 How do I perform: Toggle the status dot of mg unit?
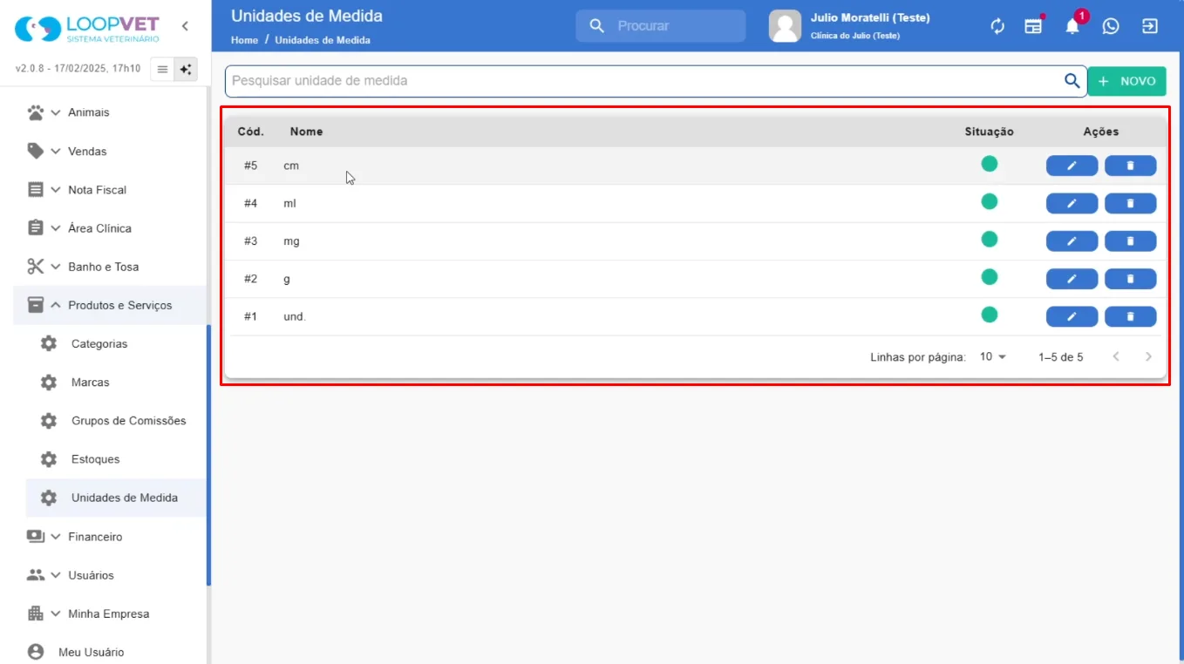click(x=989, y=239)
